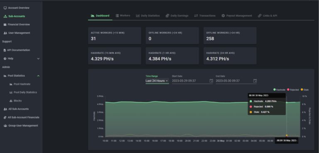Image resolution: width=319 pixels, height=153 pixels.
Task: Click the Active Workers card showing 31
Action: coord(115,36)
